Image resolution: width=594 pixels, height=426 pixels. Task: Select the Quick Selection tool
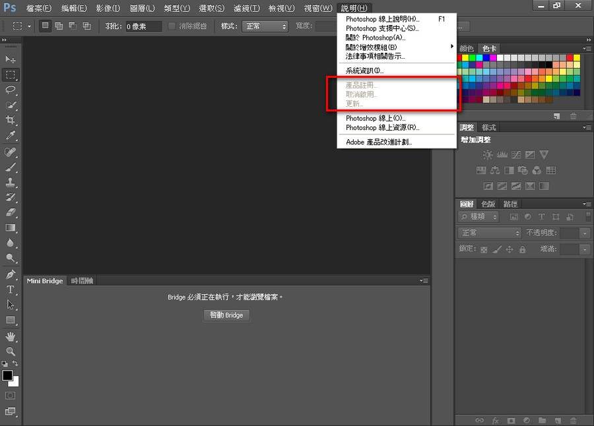pos(10,105)
